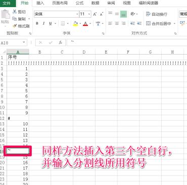Screen dimensions: 187x185
Task: Apply the red font color
Action: (85, 23)
